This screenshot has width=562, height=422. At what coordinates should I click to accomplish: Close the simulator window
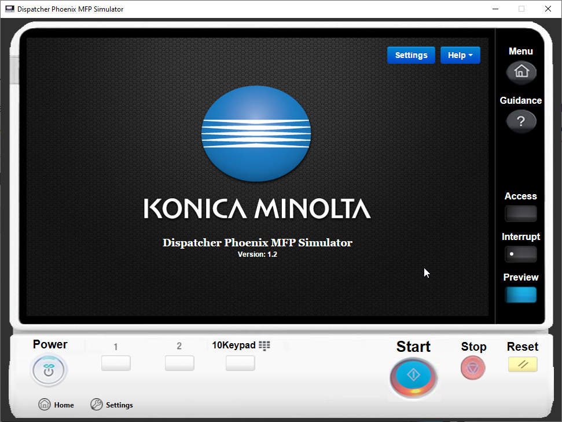click(548, 9)
